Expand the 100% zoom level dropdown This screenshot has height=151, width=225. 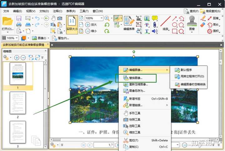[102, 18]
